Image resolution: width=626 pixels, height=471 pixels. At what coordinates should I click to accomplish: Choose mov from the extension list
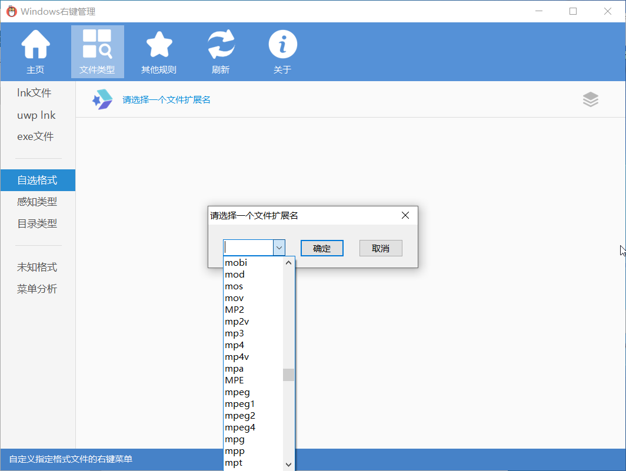tap(253, 298)
